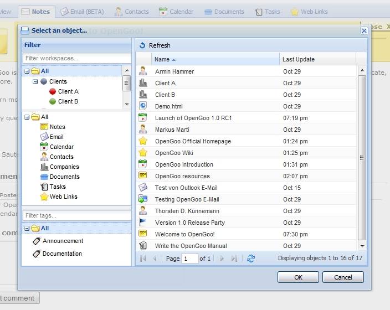The height and width of the screenshot is (310, 390).
Task: Sort by the Last Update column header
Action: (318, 59)
